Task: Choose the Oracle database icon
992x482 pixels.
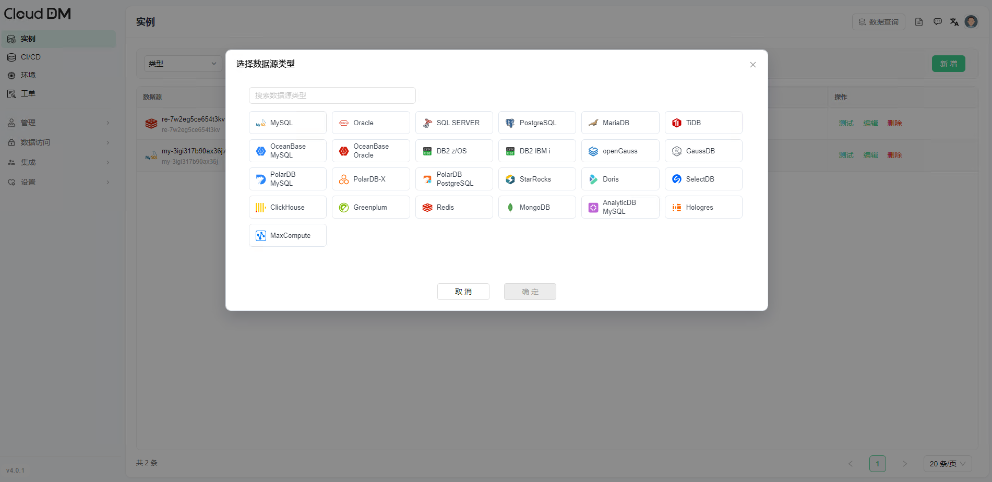Action: [x=344, y=123]
